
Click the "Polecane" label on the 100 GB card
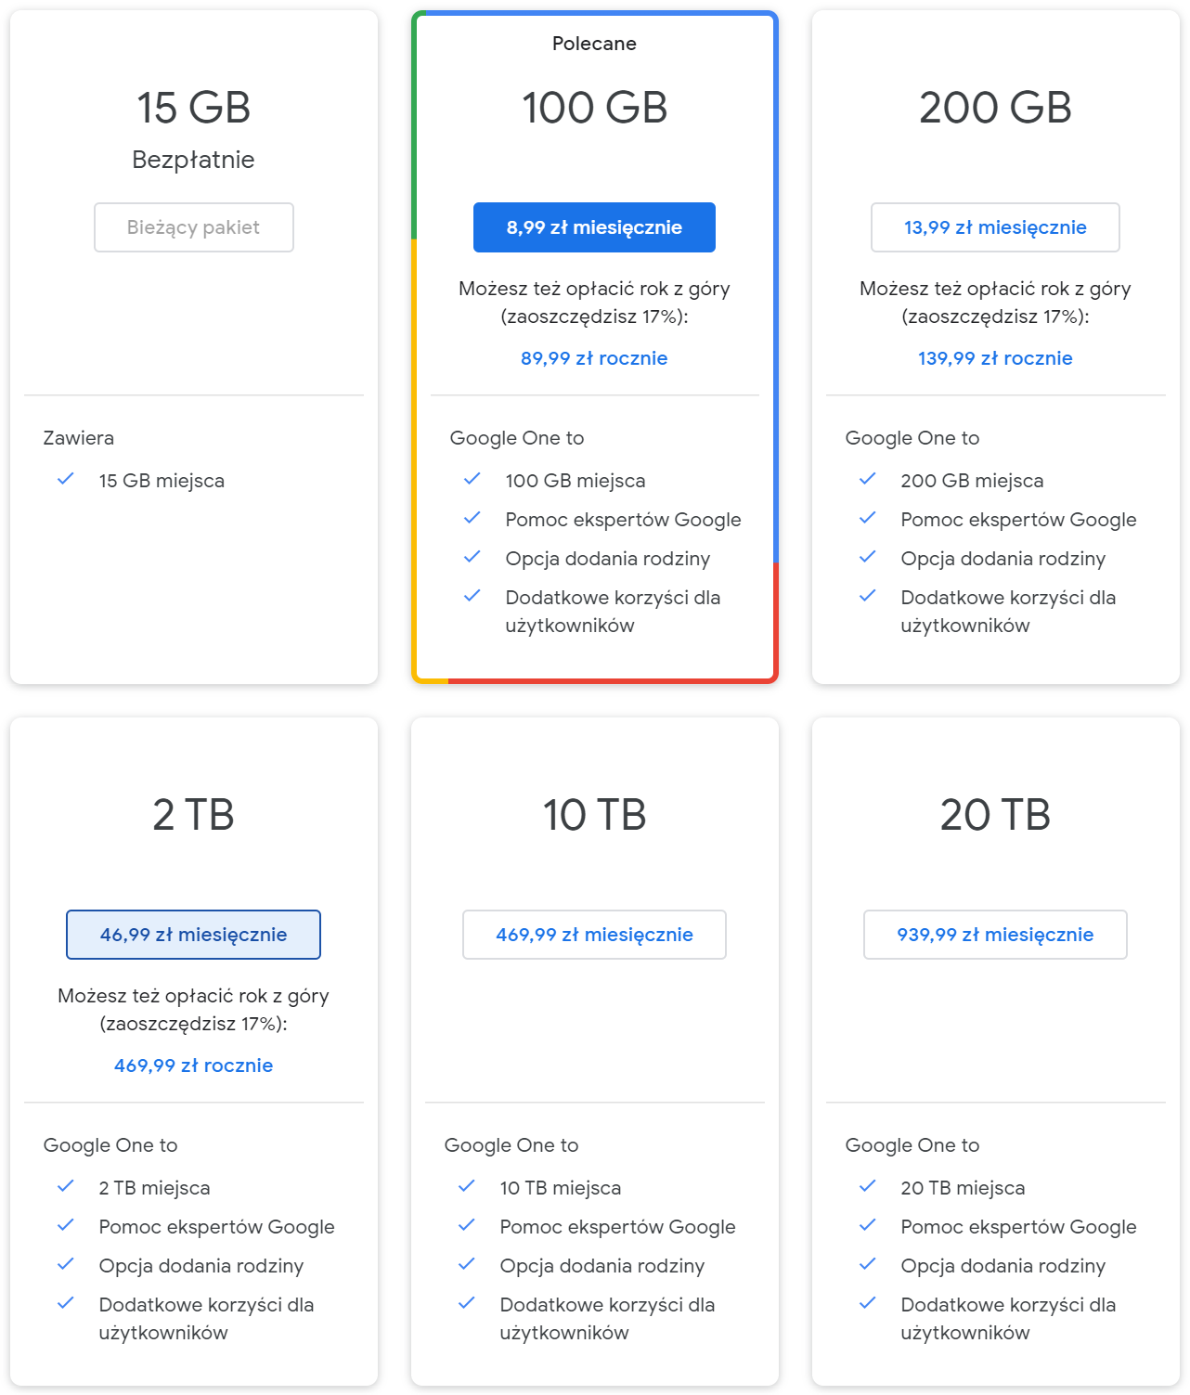tap(594, 44)
